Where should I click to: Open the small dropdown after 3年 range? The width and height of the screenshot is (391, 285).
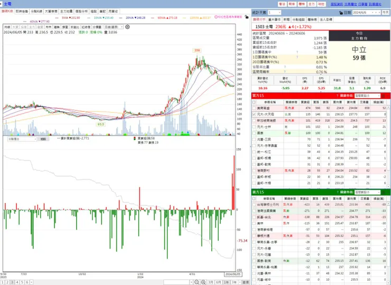(x=240, y=282)
